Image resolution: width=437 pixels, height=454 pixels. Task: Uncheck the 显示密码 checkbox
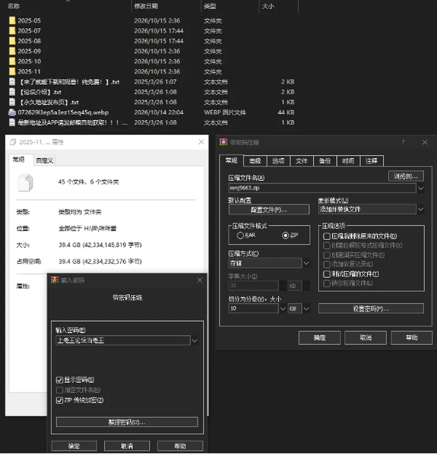tap(60, 380)
